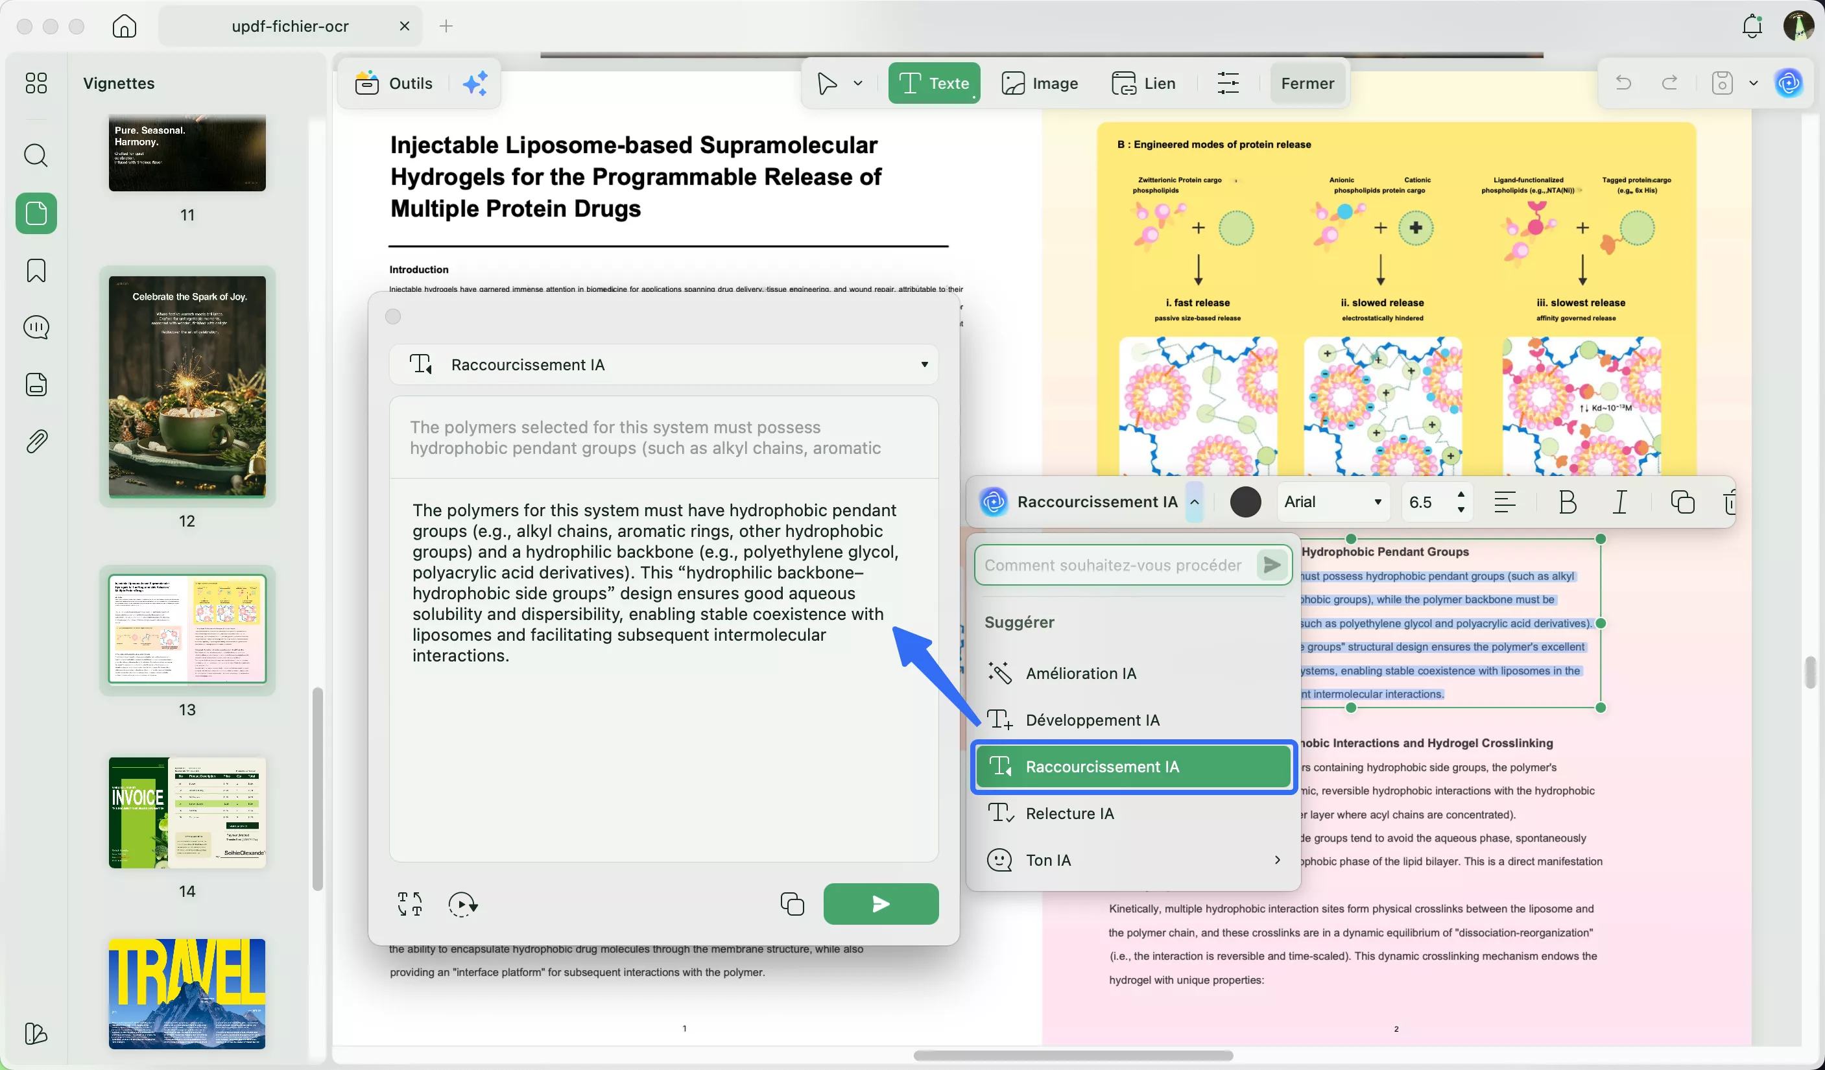Viewport: 1825px width, 1070px height.
Task: Copy the shortened AI result text
Action: (792, 903)
